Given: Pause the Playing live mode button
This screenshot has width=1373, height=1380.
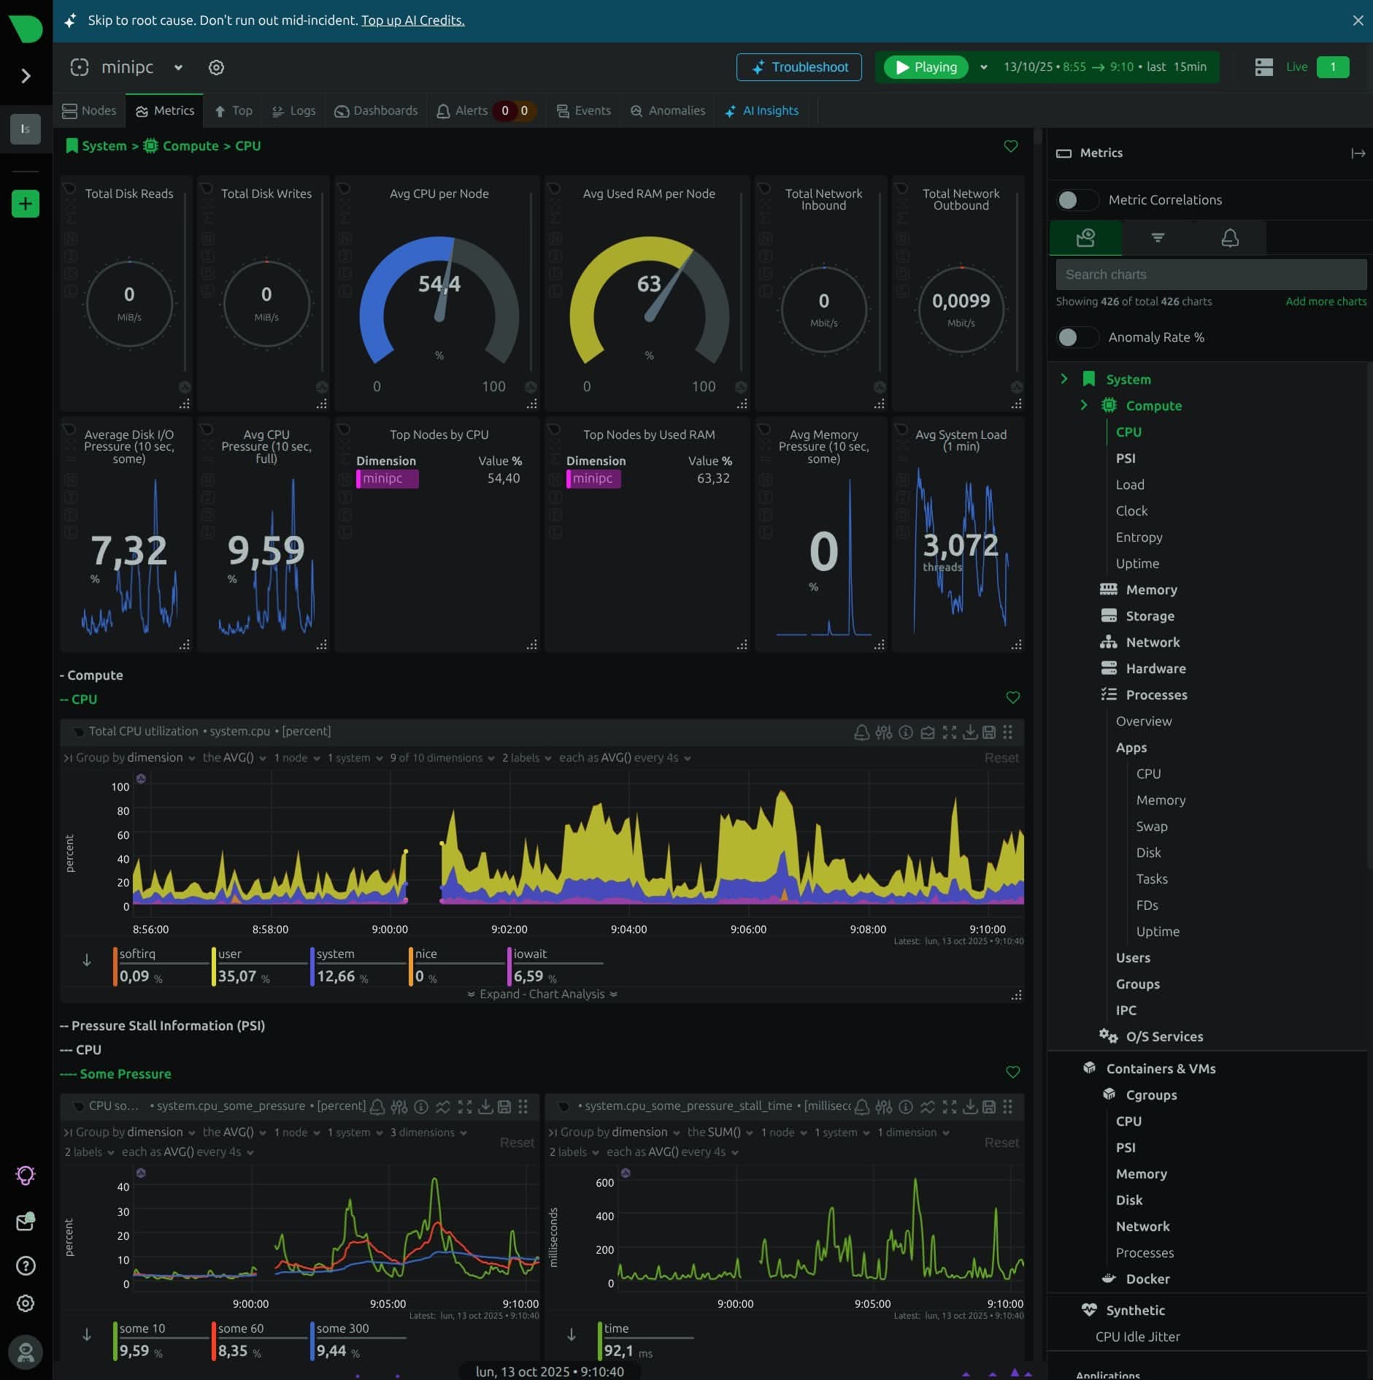Looking at the screenshot, I should coord(926,67).
